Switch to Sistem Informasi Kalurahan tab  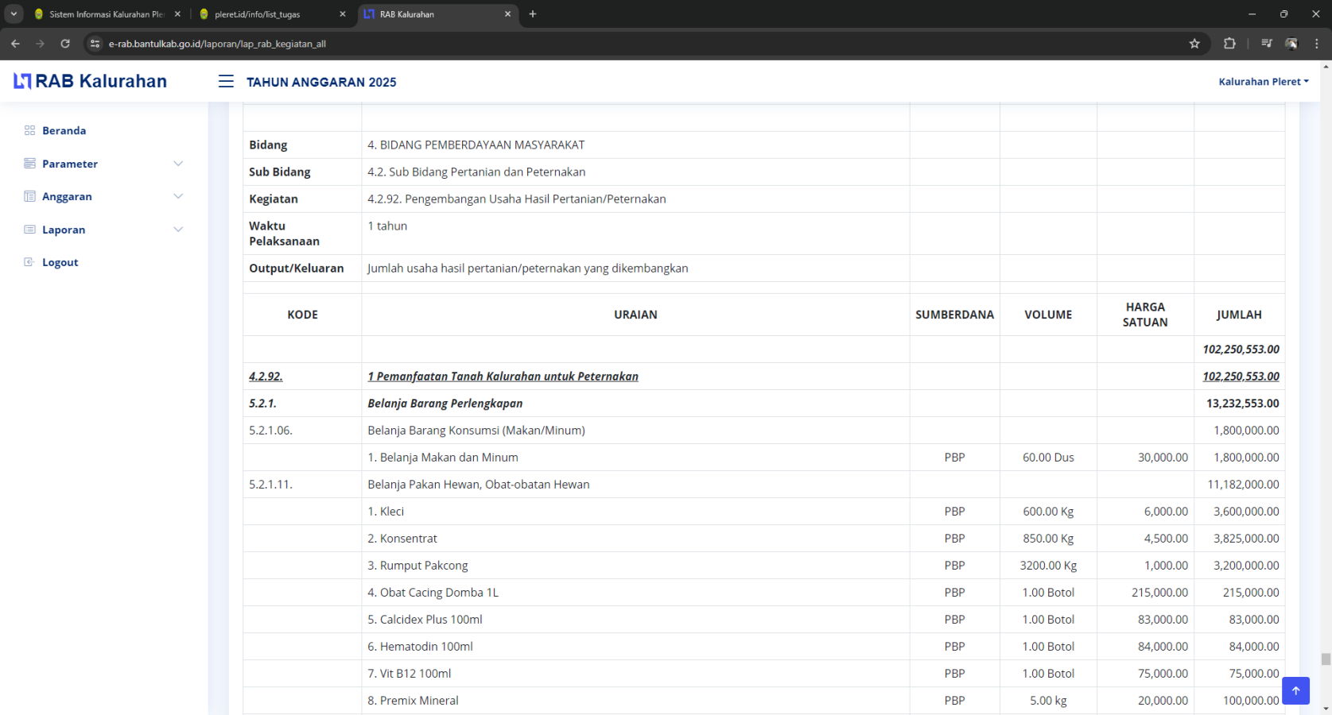coord(107,14)
